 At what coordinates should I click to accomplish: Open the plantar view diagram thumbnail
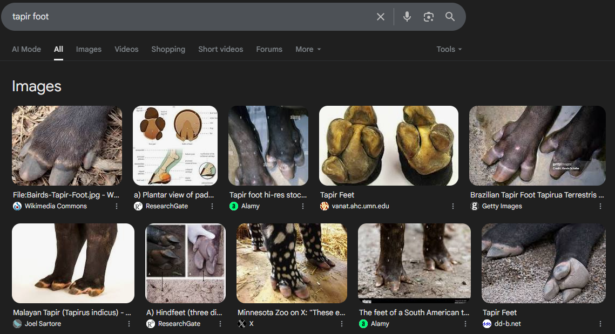(x=175, y=146)
